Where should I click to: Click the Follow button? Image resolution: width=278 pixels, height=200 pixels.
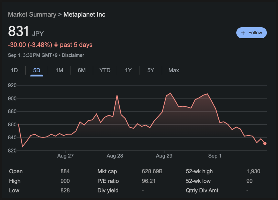(x=252, y=33)
